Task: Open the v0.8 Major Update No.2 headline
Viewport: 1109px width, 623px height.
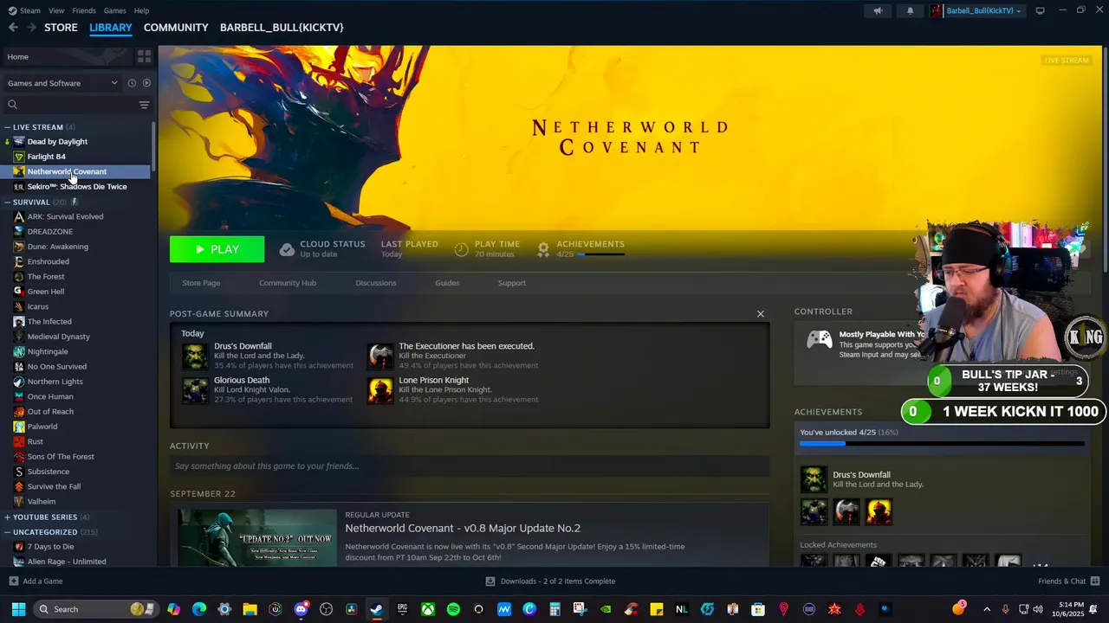Action: [463, 528]
